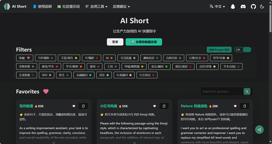The image size is (272, 144).
Task: Click the AI Short brain logo
Action: click(7, 6)
